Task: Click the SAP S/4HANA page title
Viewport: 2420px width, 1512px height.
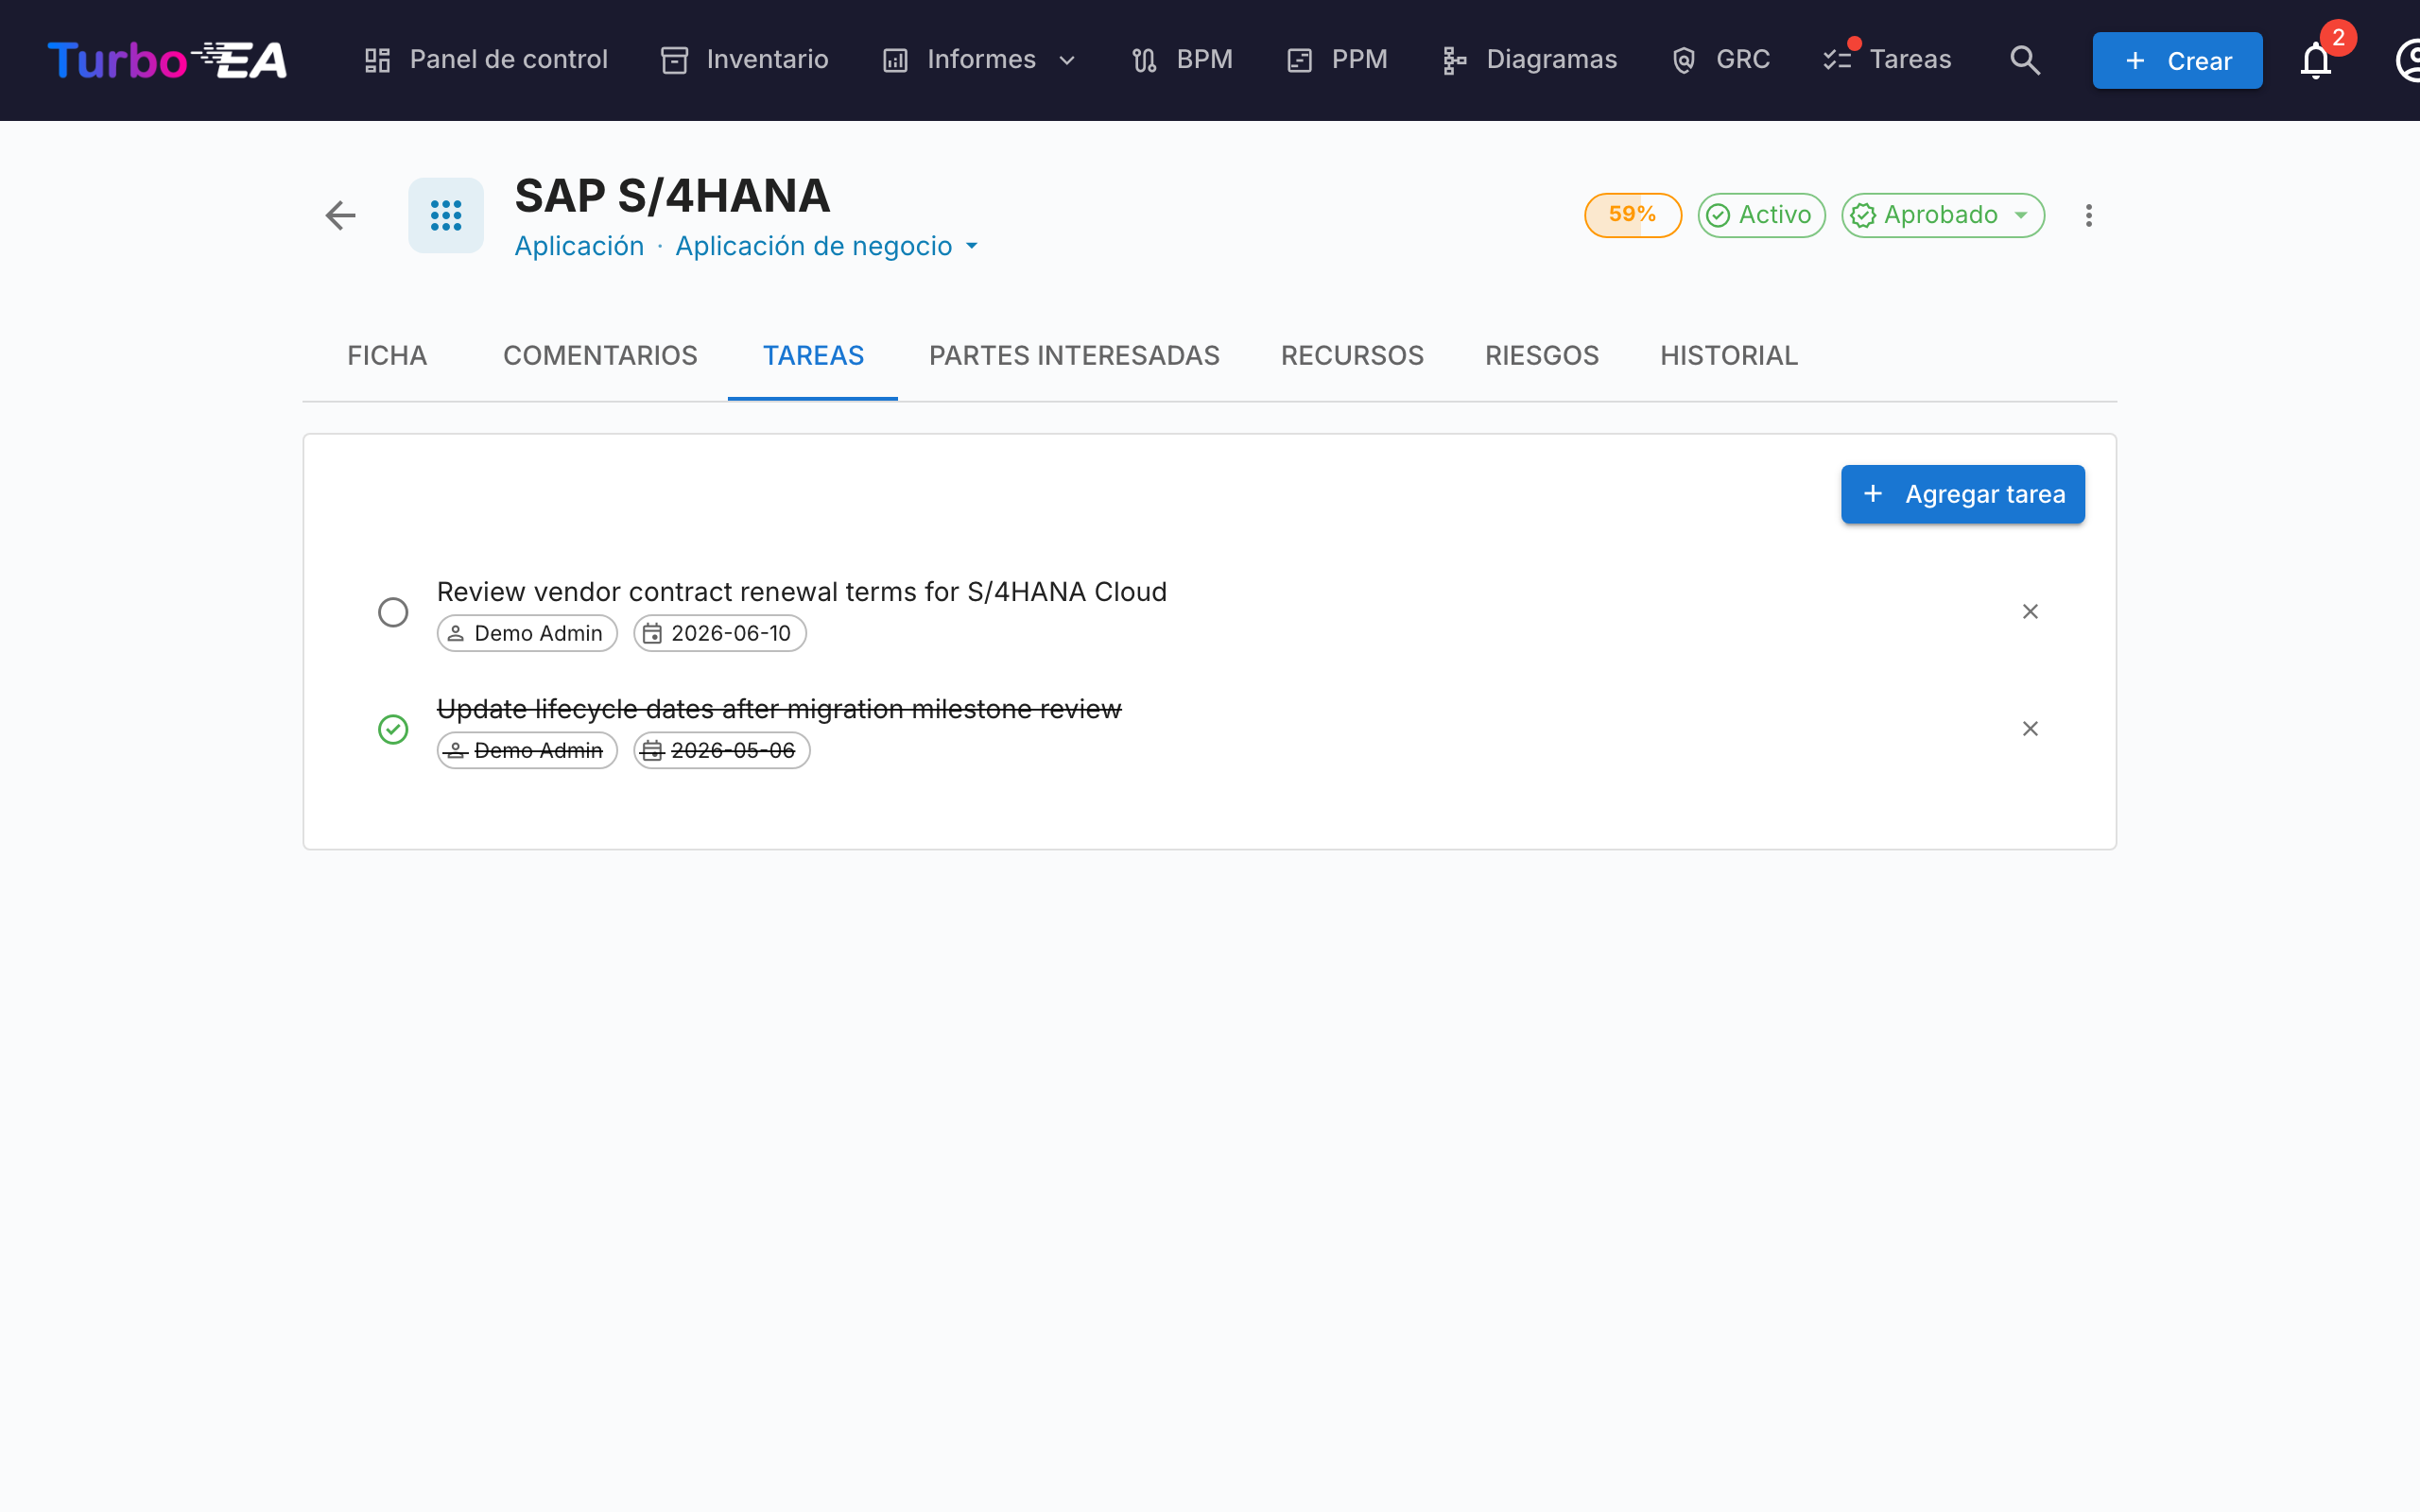Action: tap(672, 196)
